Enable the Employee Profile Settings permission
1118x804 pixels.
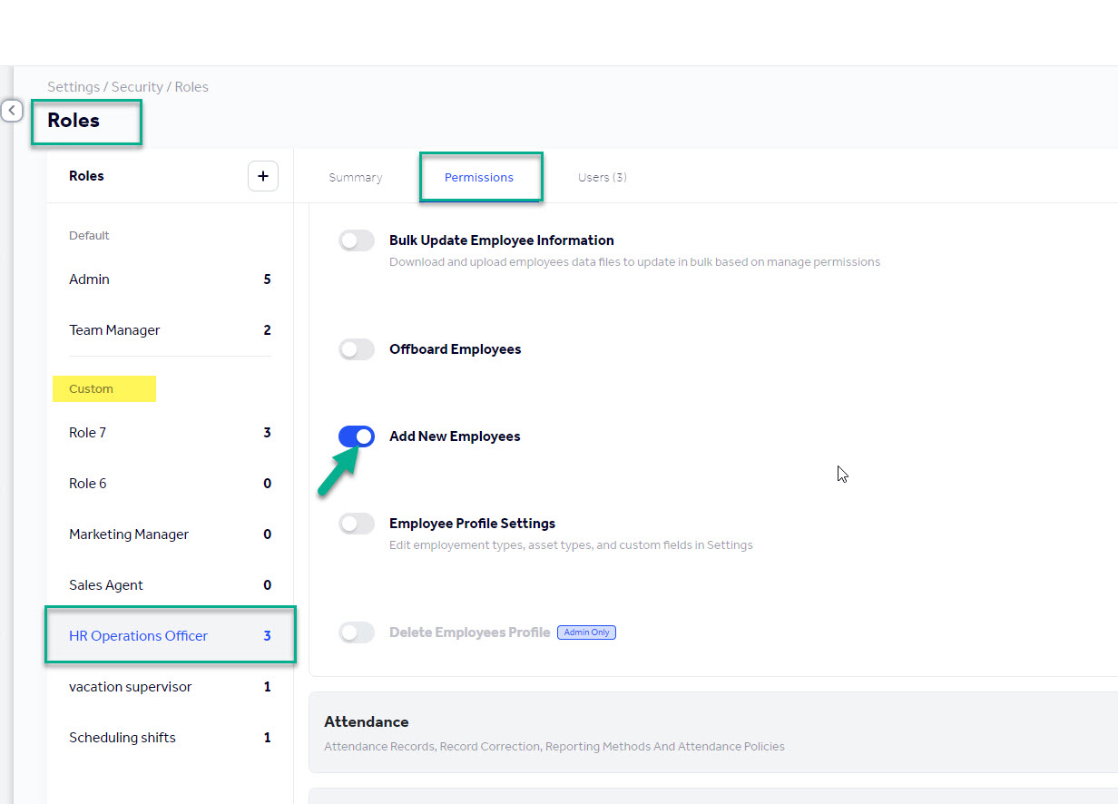tap(357, 524)
